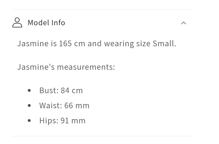Image resolution: width=219 pixels, height=144 pixels.
Task: Click the bullet point before Hips
Action: pyautogui.click(x=29, y=121)
